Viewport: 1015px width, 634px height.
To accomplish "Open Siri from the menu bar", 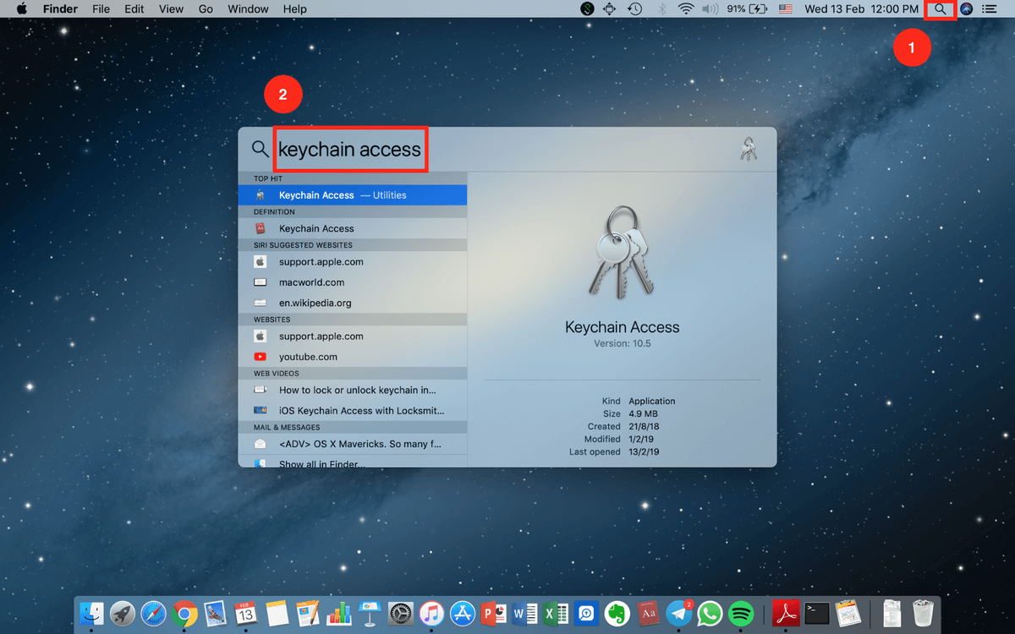I will 966,9.
